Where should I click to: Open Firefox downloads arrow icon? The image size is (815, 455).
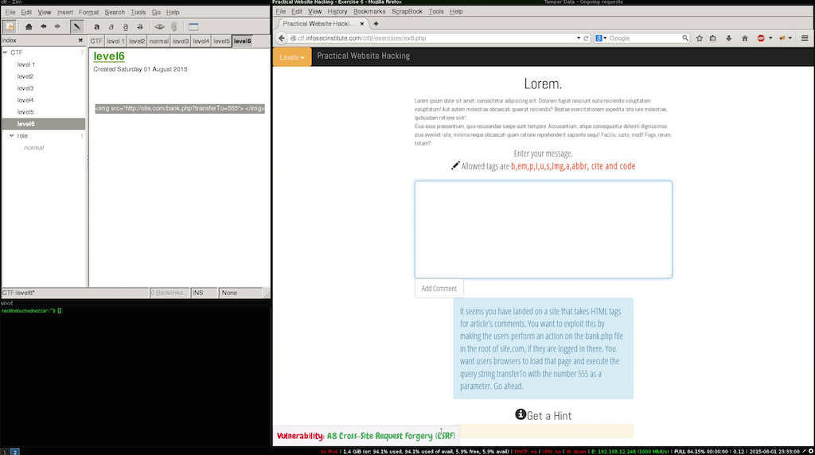coord(729,38)
